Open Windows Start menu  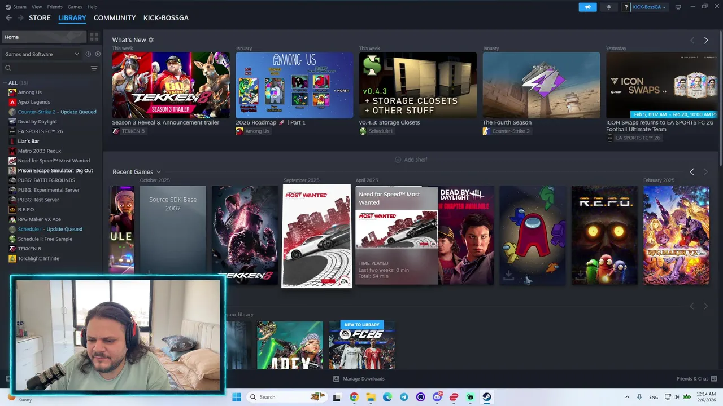click(x=237, y=397)
